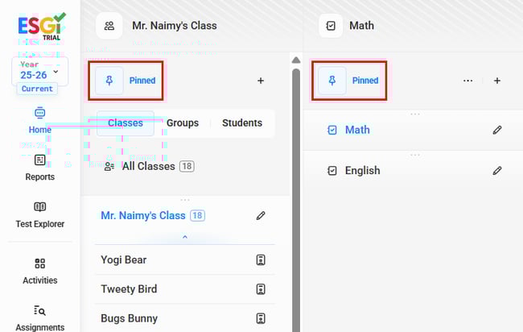Edit Mr. Naimy's Class with pencil icon
523x332 pixels.
pyautogui.click(x=260, y=216)
